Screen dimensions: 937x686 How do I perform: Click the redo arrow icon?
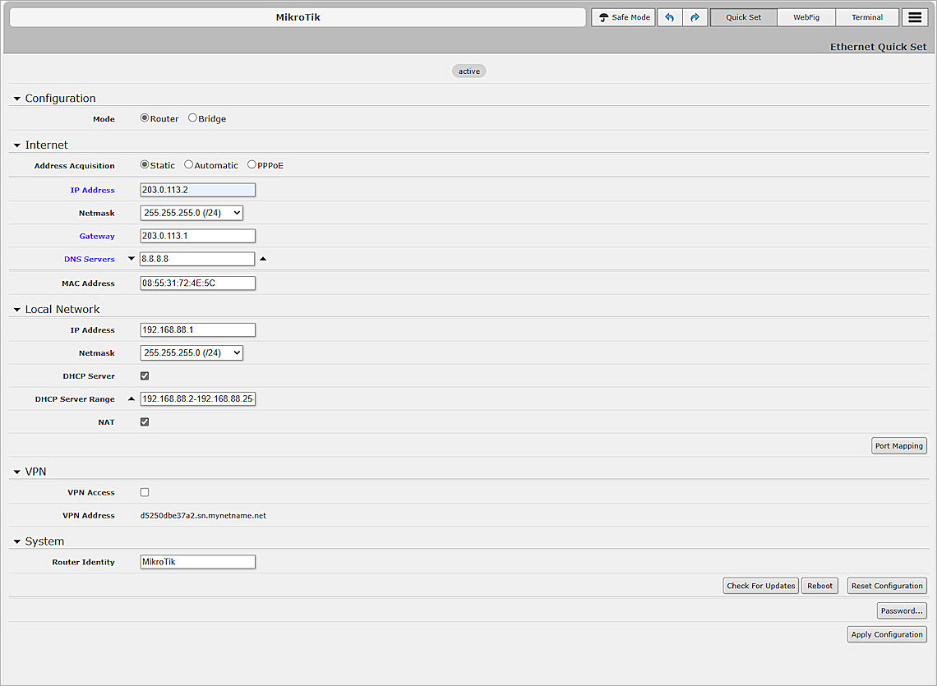click(695, 17)
